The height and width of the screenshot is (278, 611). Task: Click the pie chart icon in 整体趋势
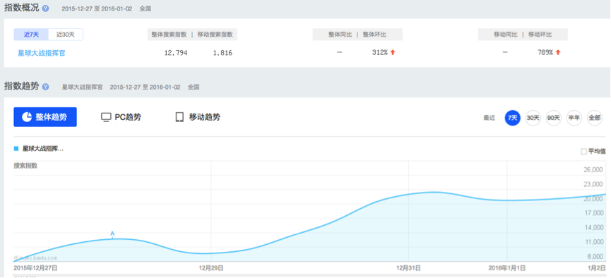pos(27,117)
